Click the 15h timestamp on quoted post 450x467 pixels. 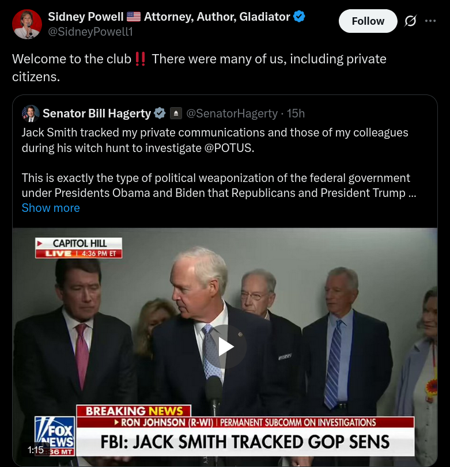click(296, 113)
